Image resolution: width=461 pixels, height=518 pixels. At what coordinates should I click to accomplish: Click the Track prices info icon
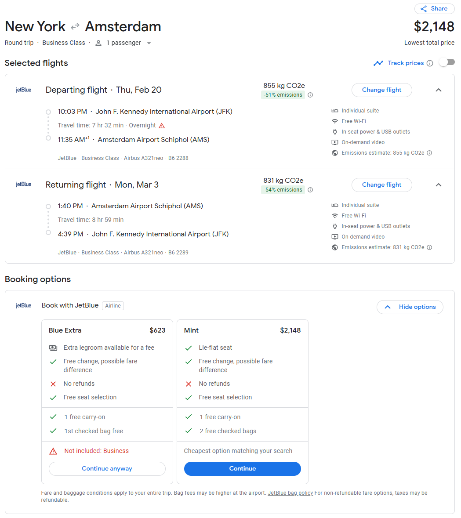[430, 63]
